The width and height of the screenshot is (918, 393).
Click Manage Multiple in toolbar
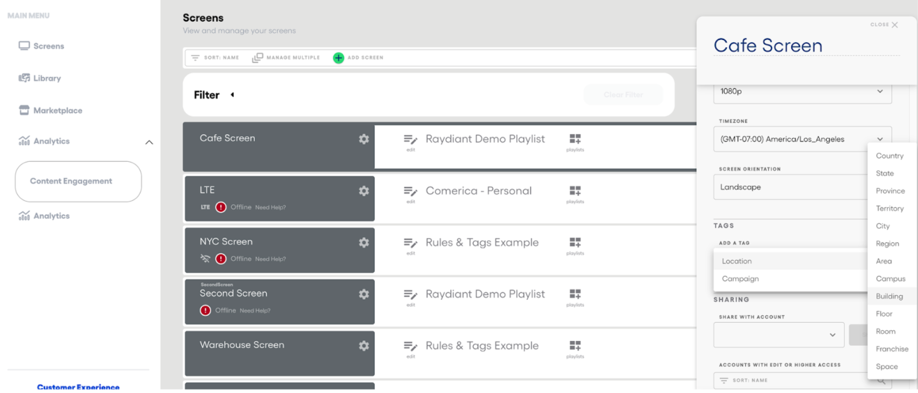pos(286,58)
